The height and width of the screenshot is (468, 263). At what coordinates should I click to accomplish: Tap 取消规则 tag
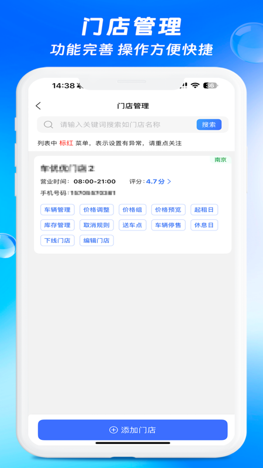click(x=96, y=225)
